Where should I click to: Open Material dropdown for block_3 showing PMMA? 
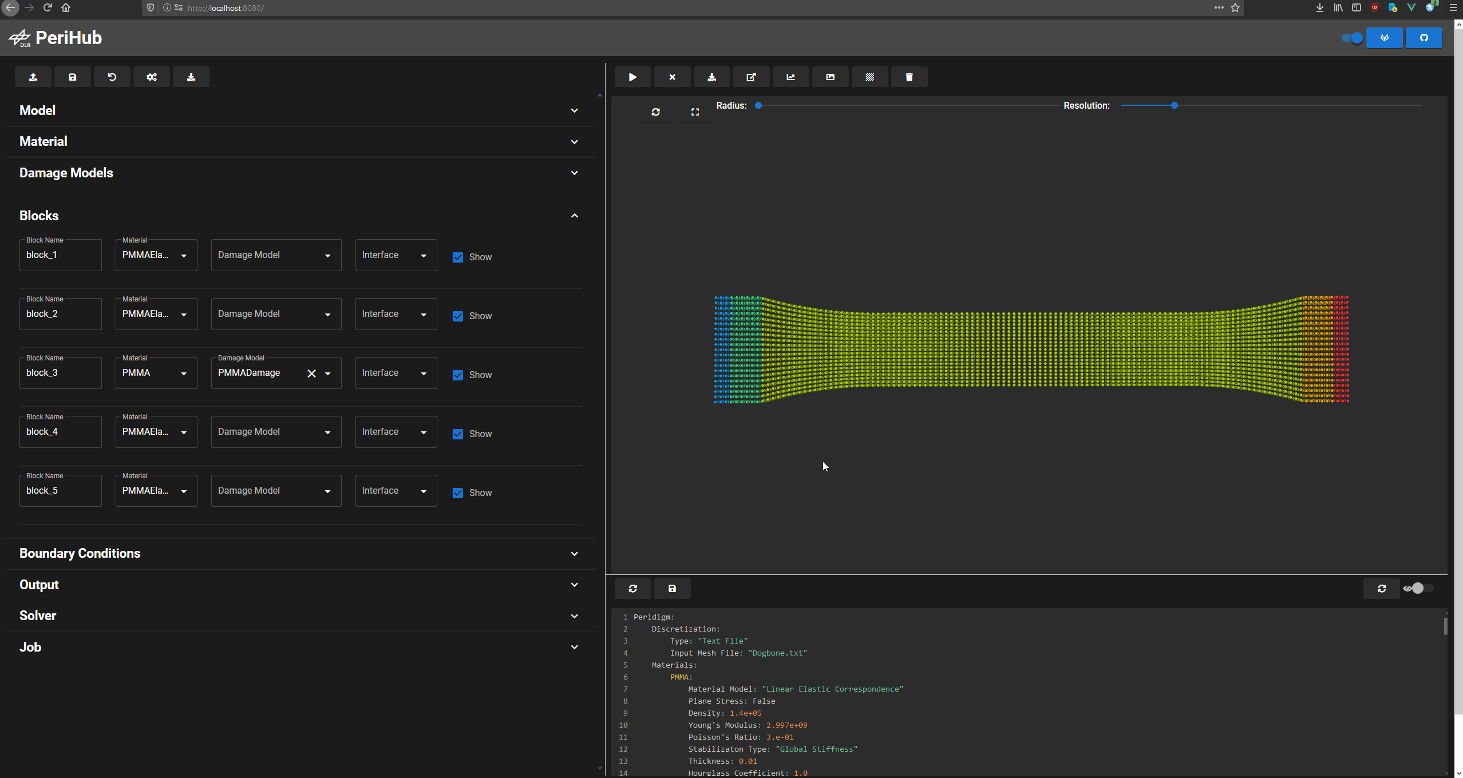[156, 373]
